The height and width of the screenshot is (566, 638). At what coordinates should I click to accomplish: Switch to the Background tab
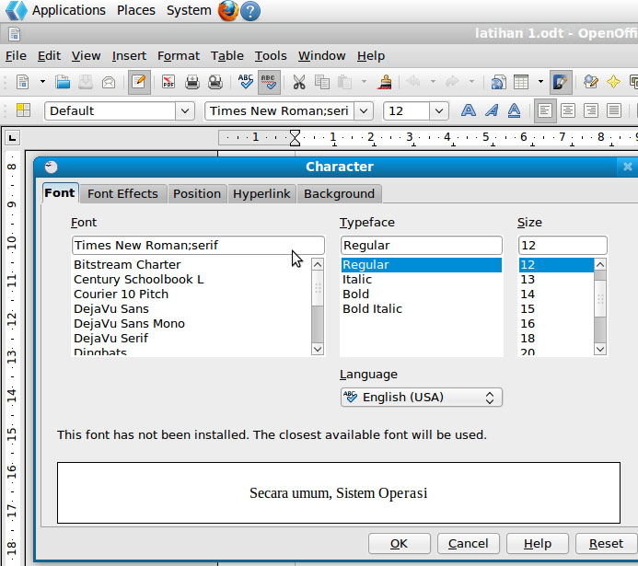(x=339, y=193)
